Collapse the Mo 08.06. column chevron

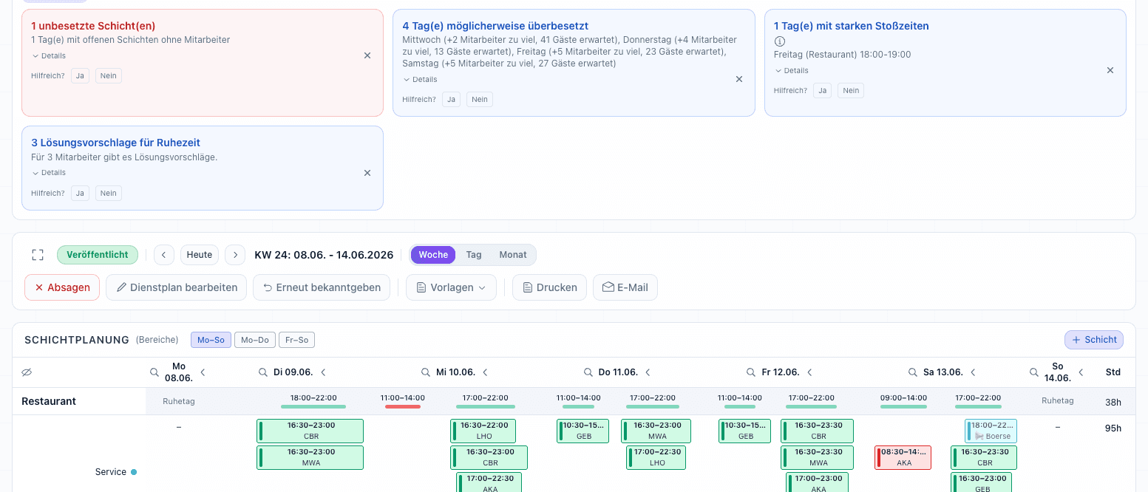tap(203, 372)
